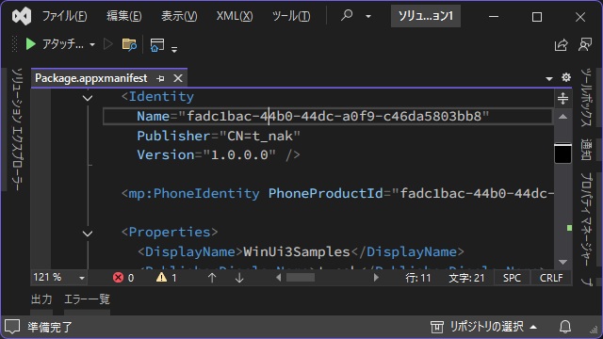Click the tab settings gear icon

(x=566, y=77)
